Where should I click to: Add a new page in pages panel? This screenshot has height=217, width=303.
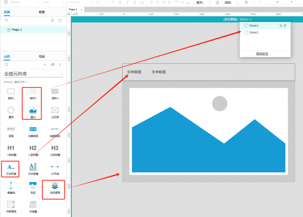tap(52, 20)
